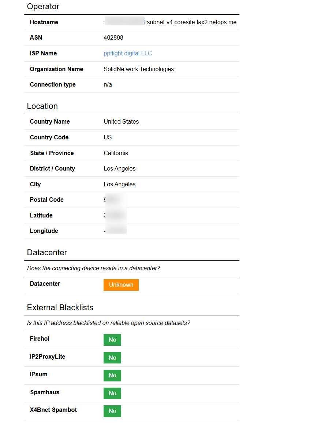Click the Operator section heading
336x428 pixels.
coord(43,7)
